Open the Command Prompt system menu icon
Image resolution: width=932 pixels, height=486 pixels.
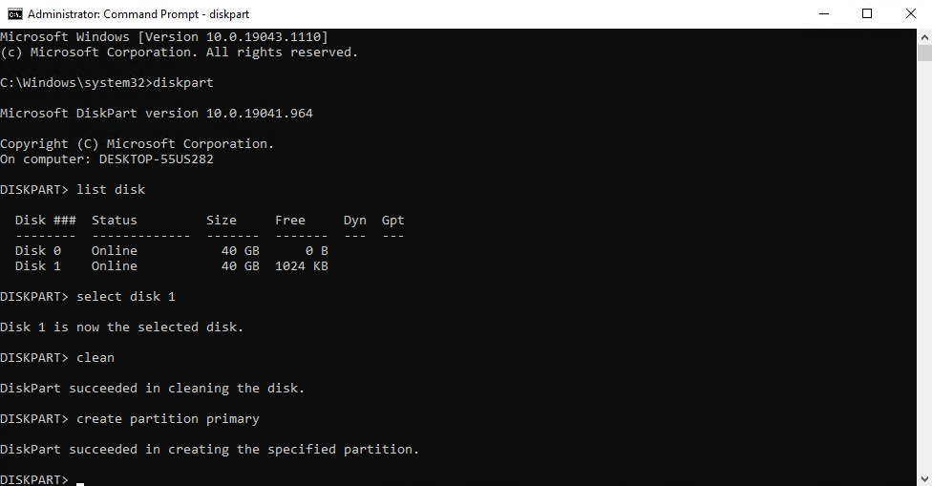[15, 13]
